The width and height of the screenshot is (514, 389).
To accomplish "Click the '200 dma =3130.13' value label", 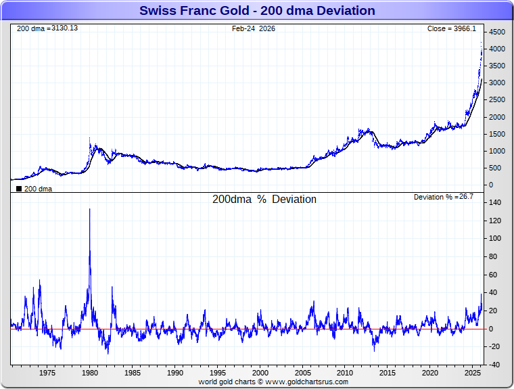I will click(47, 28).
